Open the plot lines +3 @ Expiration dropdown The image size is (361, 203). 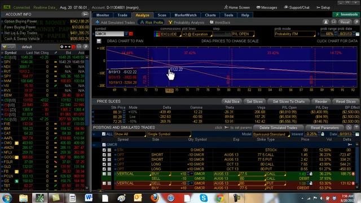tap(197, 34)
